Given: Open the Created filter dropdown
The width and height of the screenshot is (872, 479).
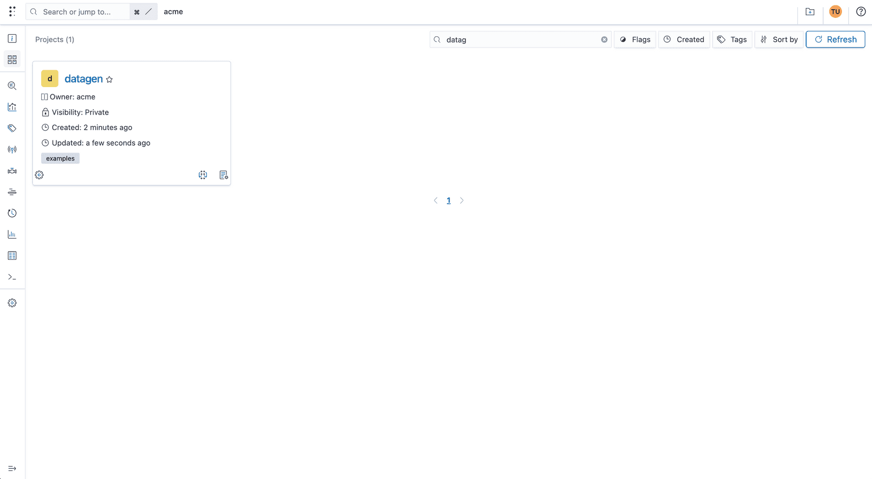Looking at the screenshot, I should pyautogui.click(x=684, y=39).
